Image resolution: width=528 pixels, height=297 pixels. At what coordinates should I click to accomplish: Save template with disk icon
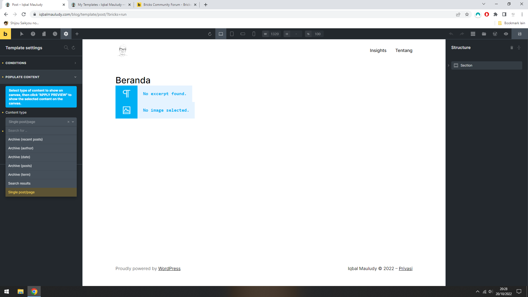coord(520,34)
